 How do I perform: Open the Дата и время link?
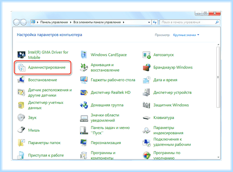[165, 80]
